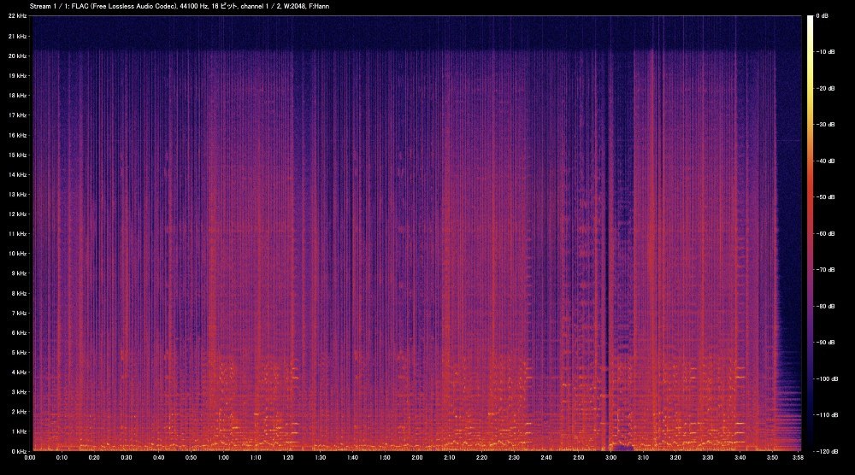855x475 pixels.
Task: Click the "3:00" time label
Action: 610,458
